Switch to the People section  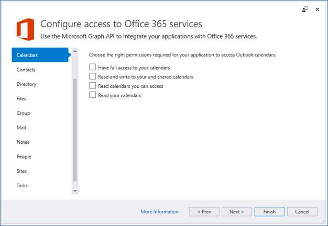tap(24, 156)
